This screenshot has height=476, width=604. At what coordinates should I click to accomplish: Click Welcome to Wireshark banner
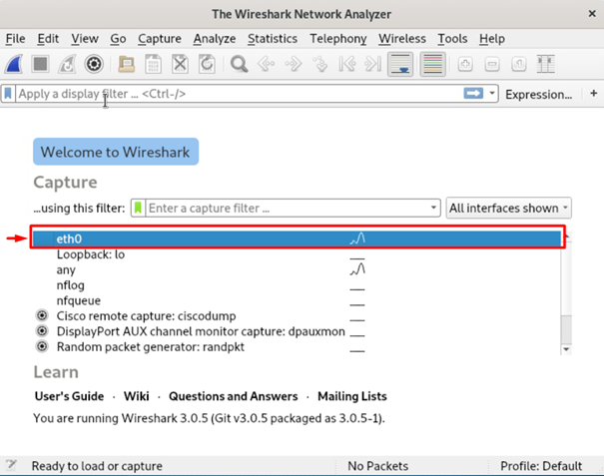(116, 152)
